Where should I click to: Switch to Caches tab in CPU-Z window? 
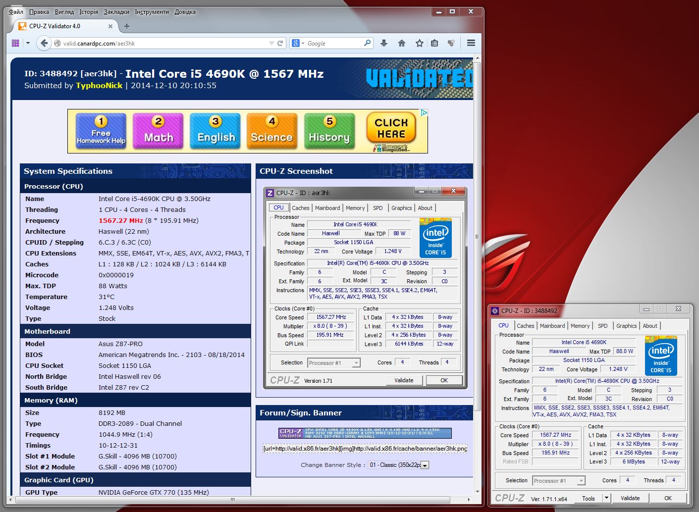pos(526,326)
